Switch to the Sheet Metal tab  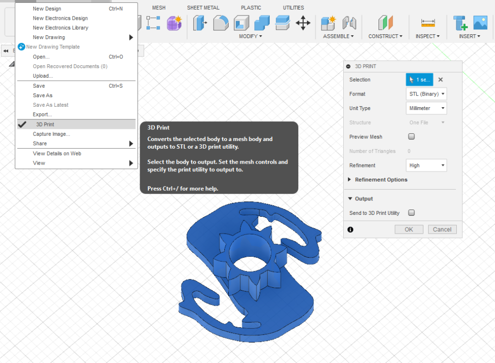pos(203,8)
